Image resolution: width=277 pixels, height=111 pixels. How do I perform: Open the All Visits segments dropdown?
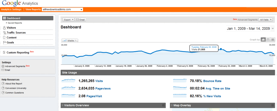click(266, 20)
